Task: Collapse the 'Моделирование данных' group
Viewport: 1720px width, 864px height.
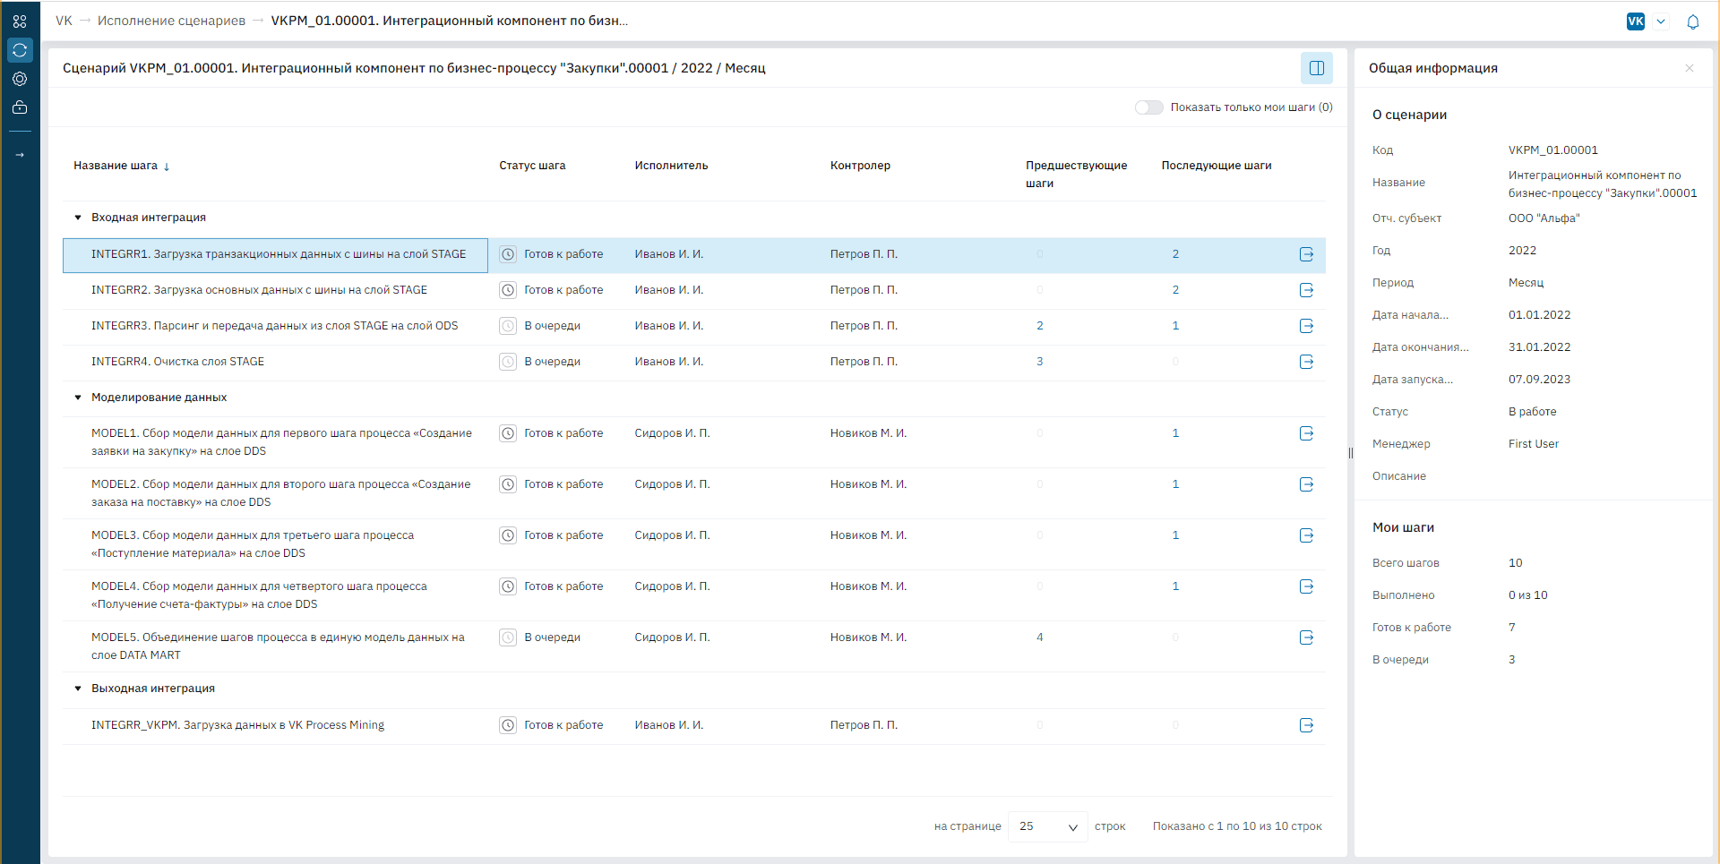Action: [78, 398]
